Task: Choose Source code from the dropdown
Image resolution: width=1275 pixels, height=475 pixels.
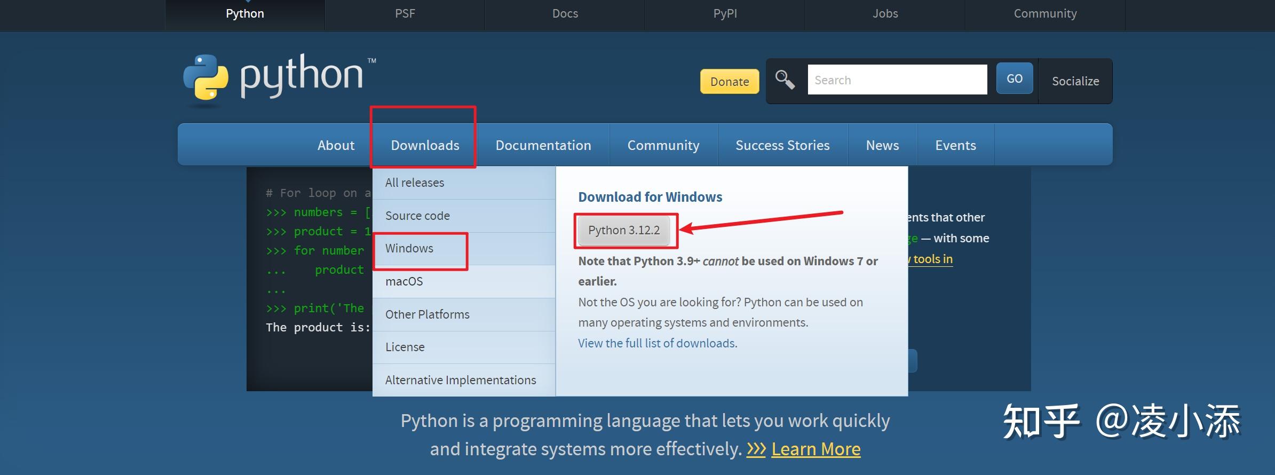Action: click(417, 216)
